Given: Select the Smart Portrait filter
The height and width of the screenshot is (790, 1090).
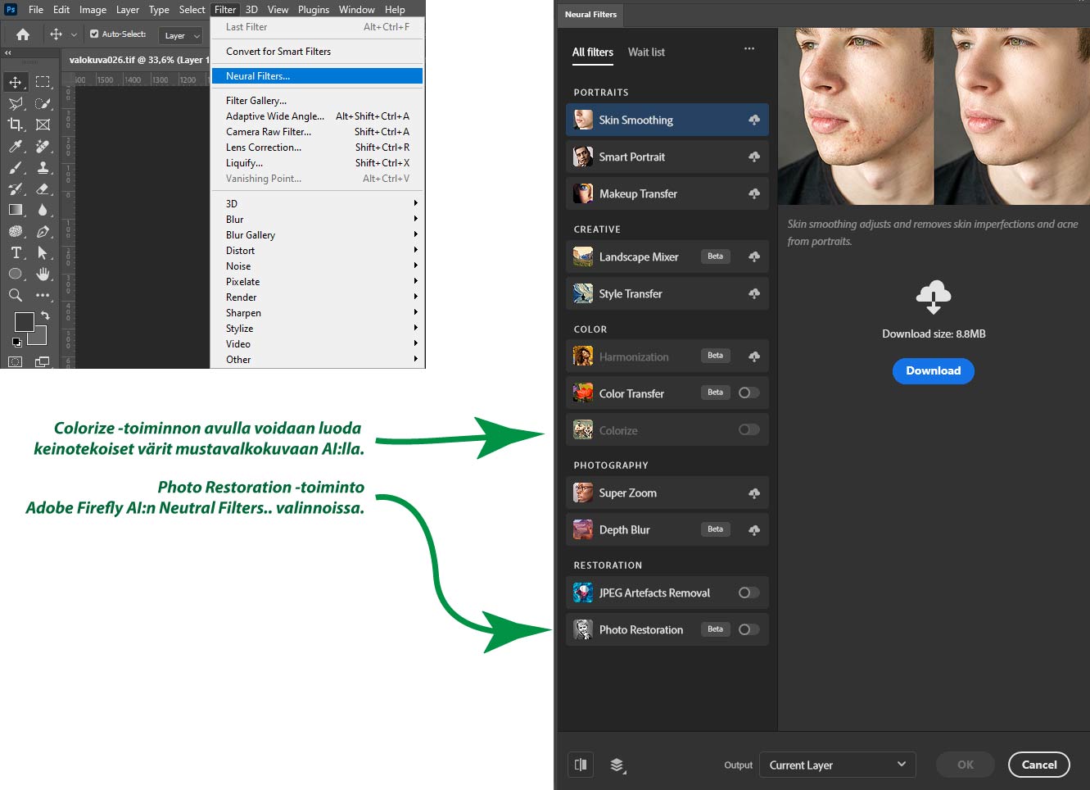Looking at the screenshot, I should point(667,157).
